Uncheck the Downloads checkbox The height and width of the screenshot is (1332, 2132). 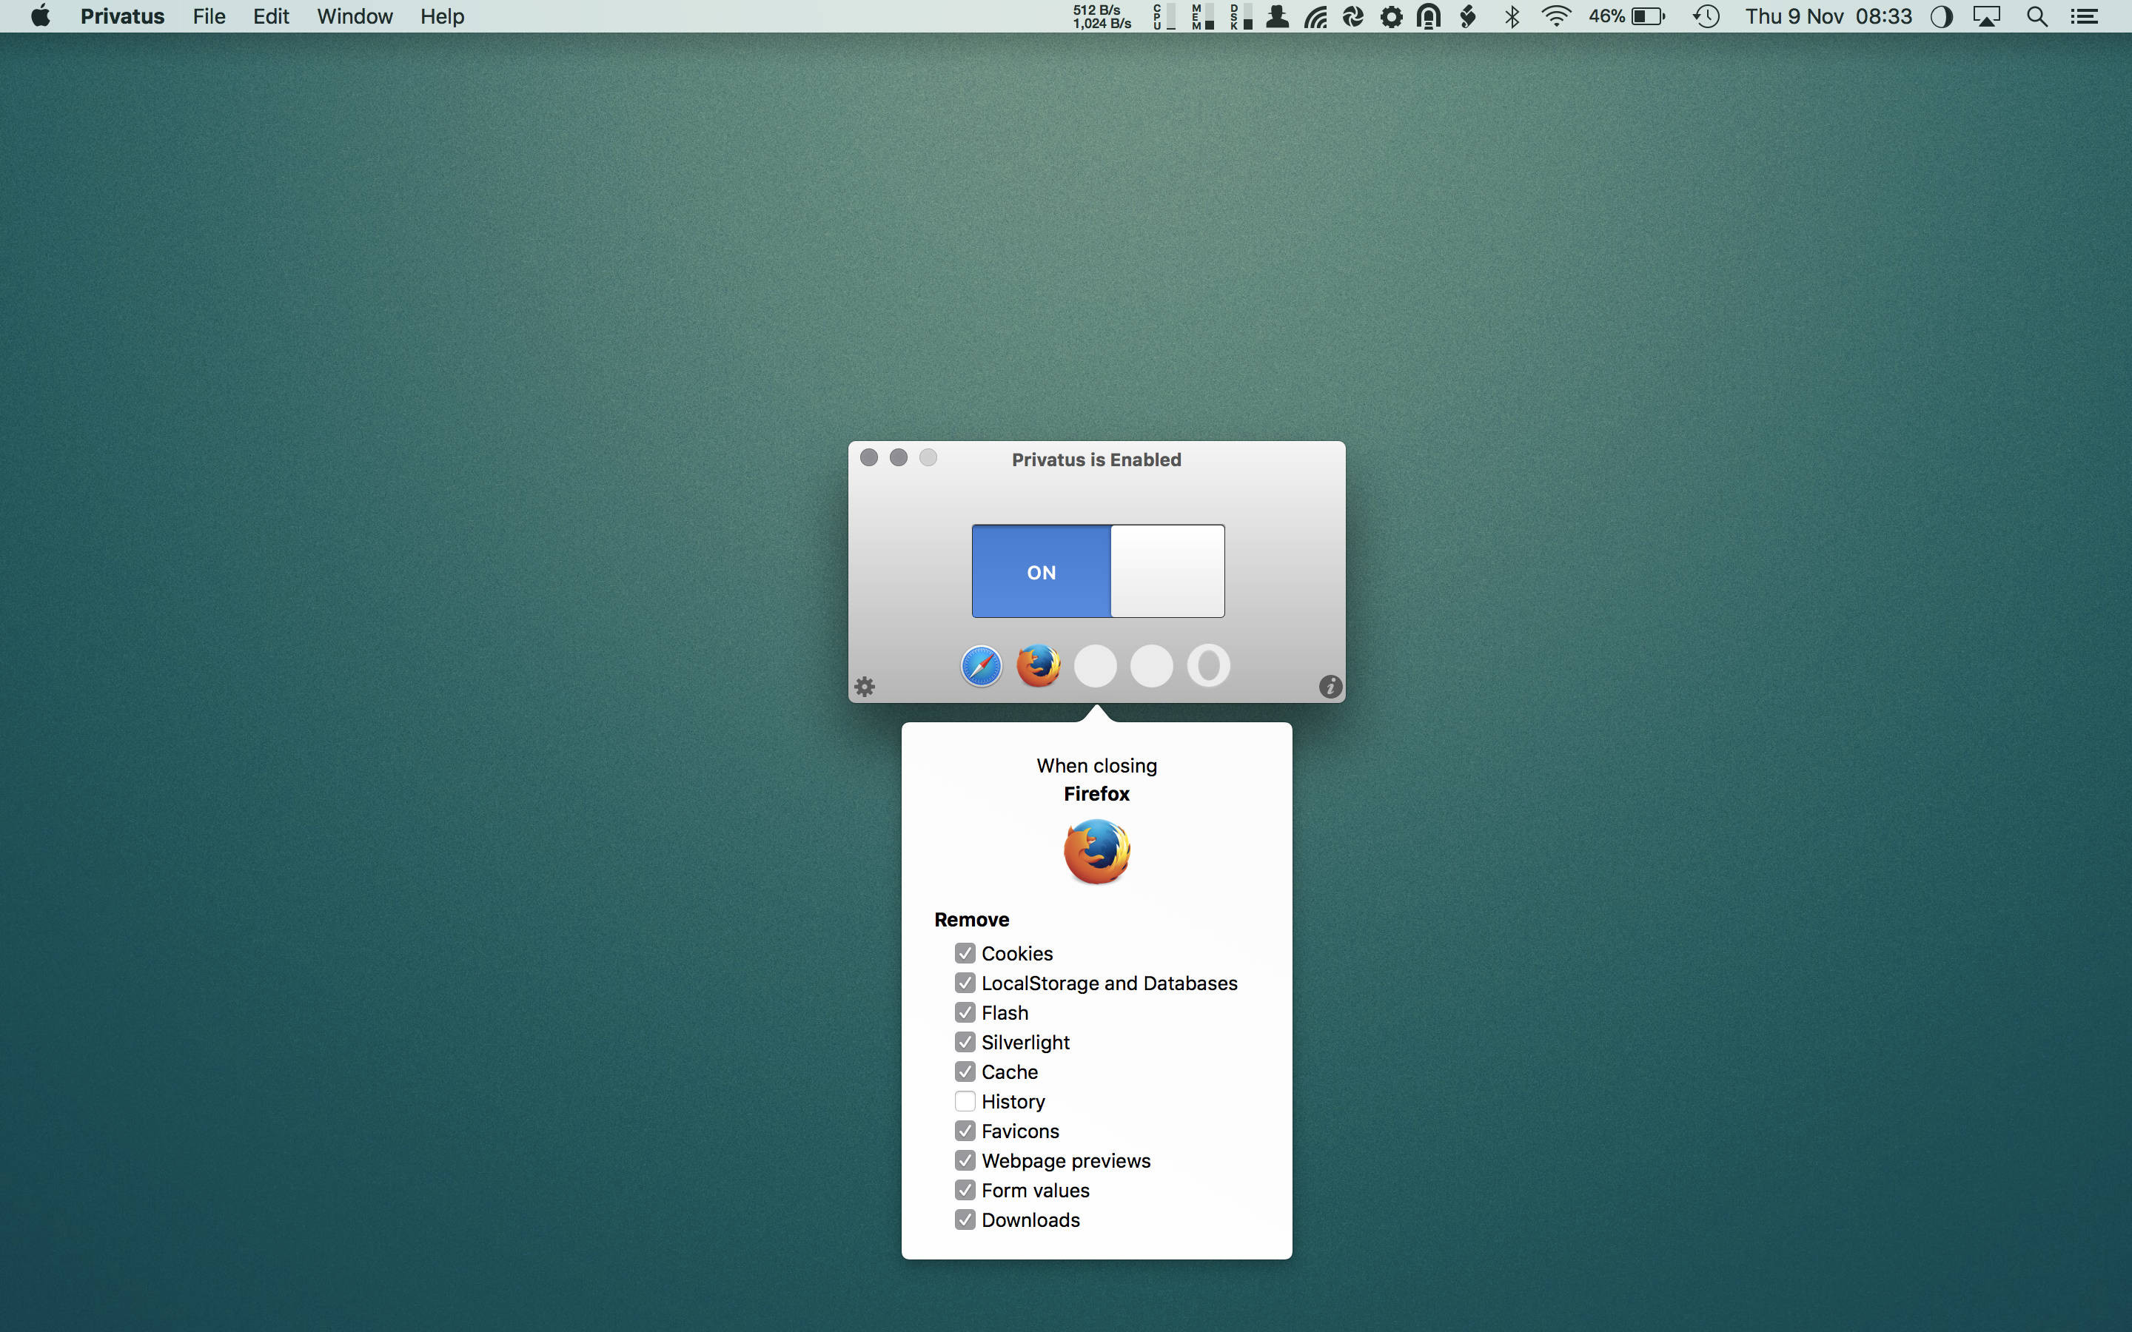(965, 1220)
